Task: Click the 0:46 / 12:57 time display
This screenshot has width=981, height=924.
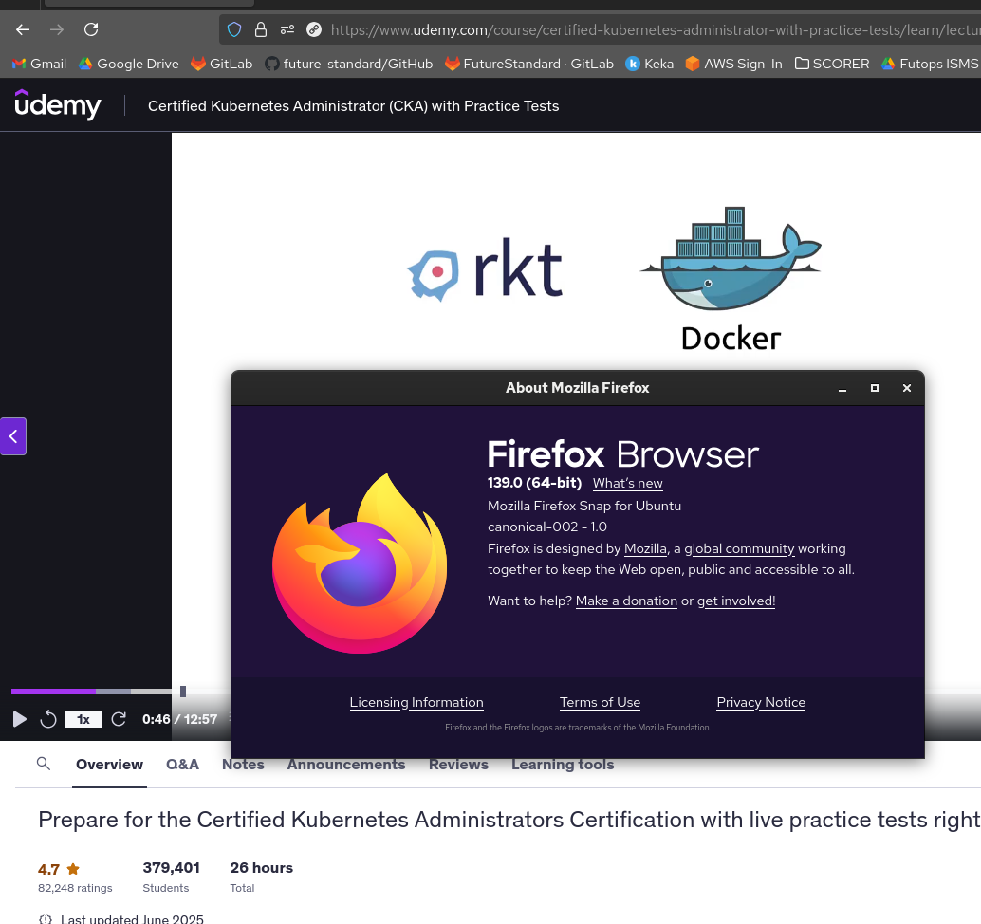Action: pyautogui.click(x=179, y=719)
